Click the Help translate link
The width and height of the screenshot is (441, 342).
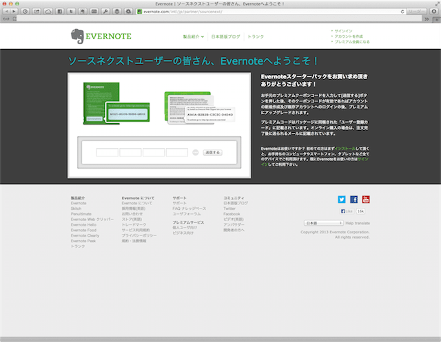click(358, 223)
